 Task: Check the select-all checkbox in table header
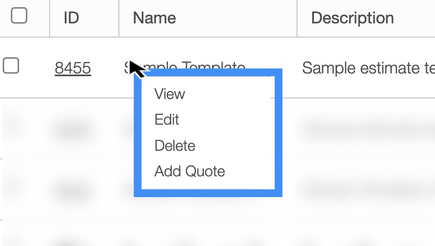pos(19,16)
